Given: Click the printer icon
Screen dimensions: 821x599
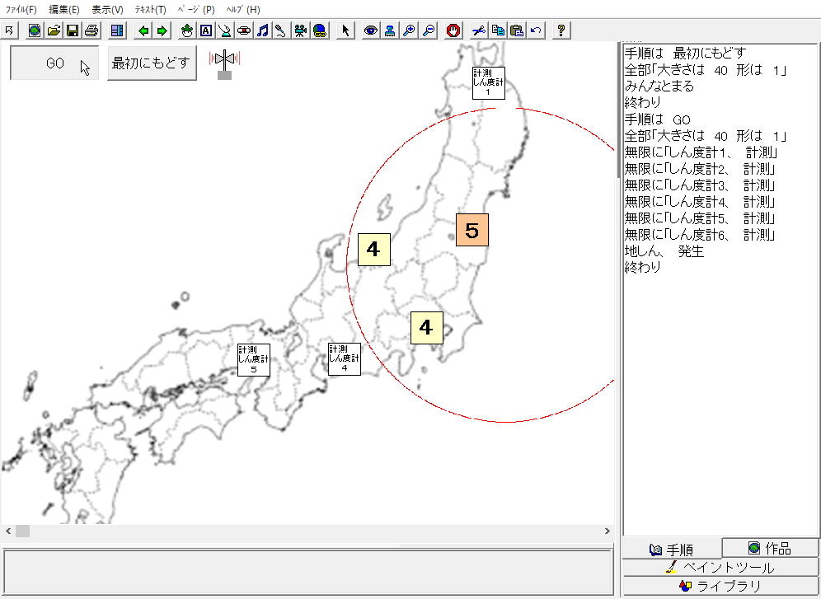Looking at the screenshot, I should [x=91, y=30].
